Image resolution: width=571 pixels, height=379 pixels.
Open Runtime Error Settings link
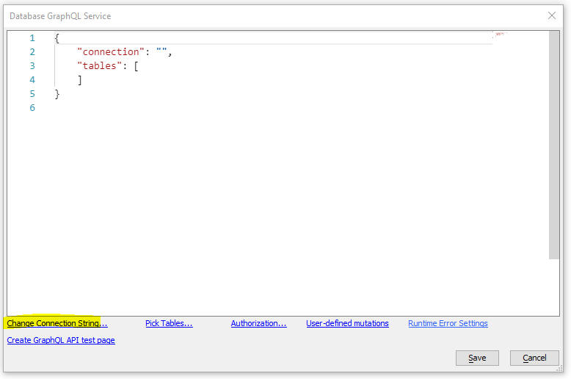(448, 323)
